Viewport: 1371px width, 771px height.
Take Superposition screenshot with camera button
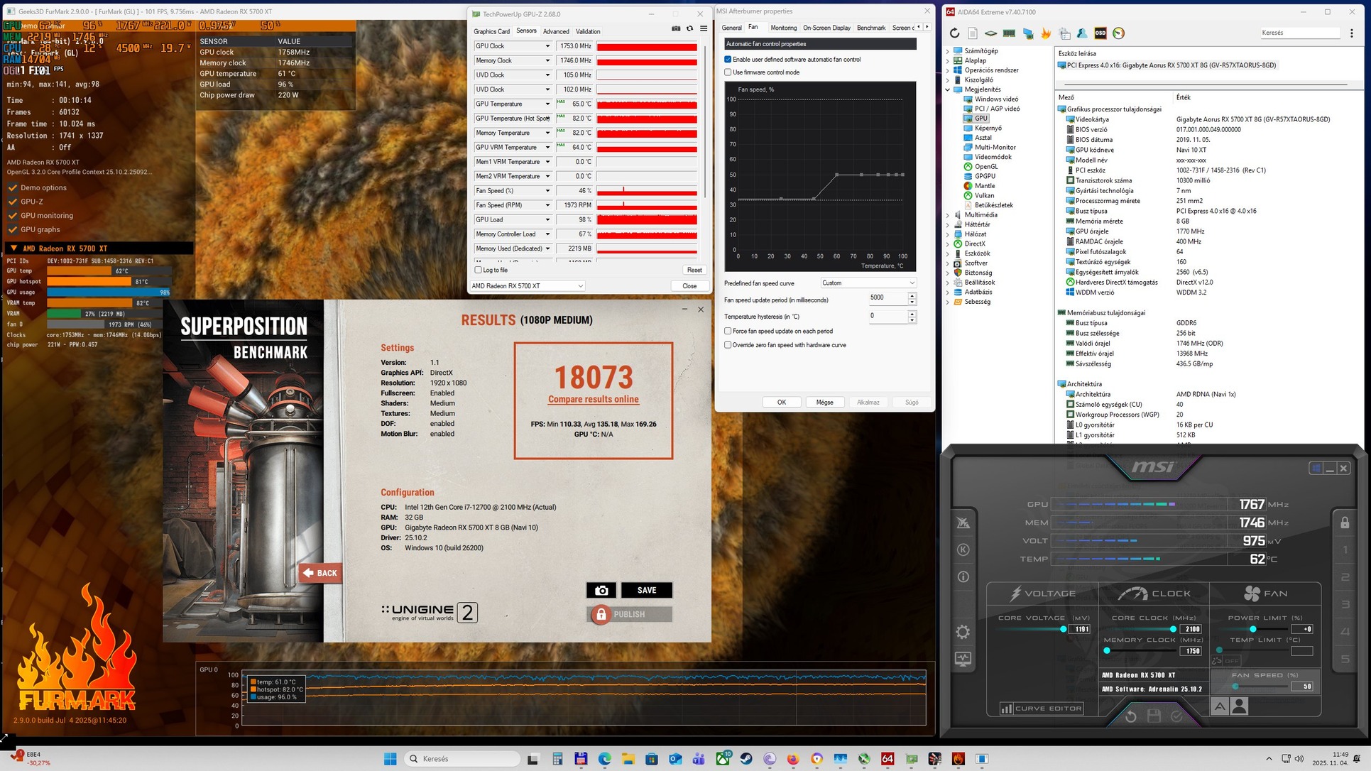[x=601, y=591]
